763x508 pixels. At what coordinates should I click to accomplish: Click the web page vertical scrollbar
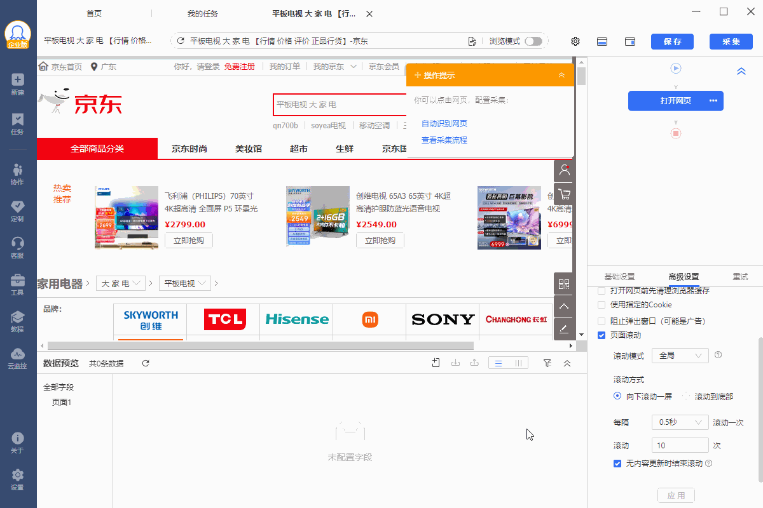click(x=581, y=75)
